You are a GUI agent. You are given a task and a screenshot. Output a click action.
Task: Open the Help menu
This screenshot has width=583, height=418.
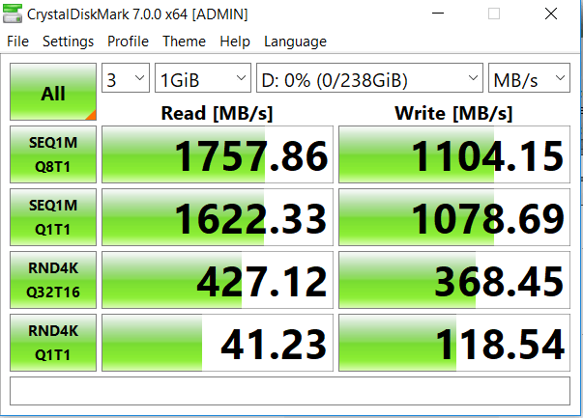click(x=235, y=42)
